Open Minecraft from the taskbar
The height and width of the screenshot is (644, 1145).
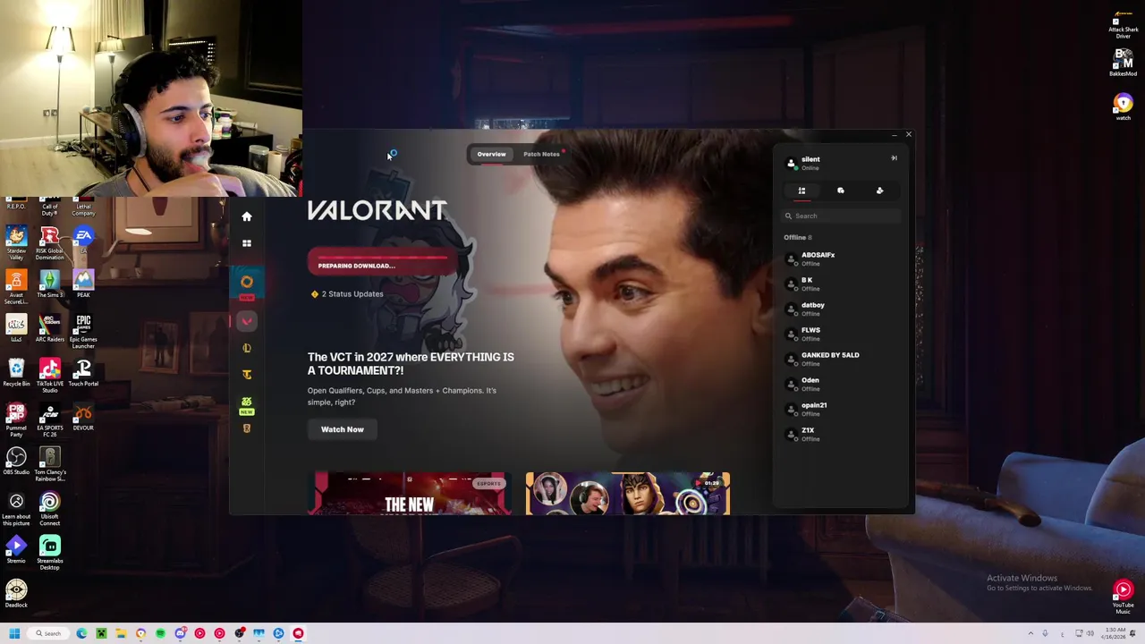101,633
